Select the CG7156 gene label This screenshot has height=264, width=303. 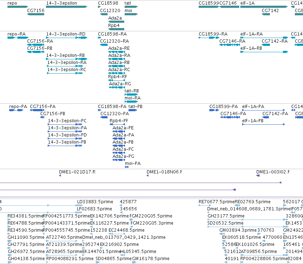tap(36, 10)
